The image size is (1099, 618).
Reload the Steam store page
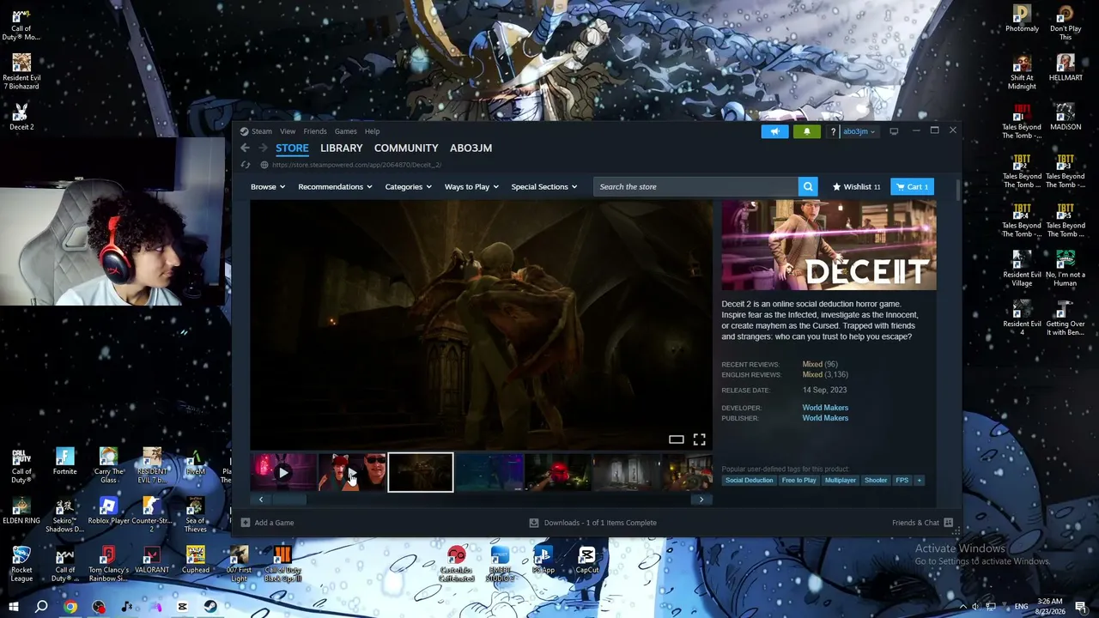[x=246, y=165]
